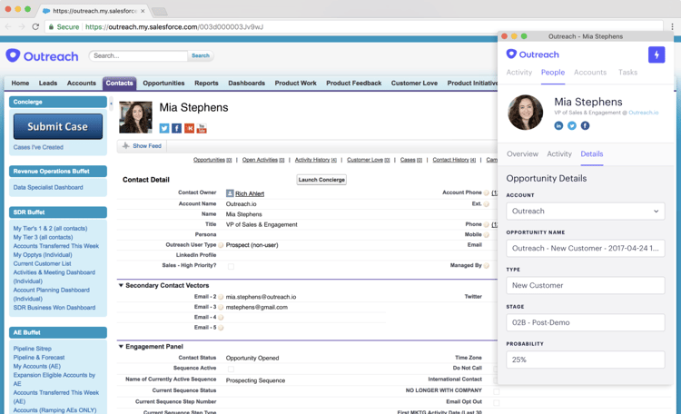
Task: Open the Overview sub-tab for Mia Stephens
Action: [522, 153]
